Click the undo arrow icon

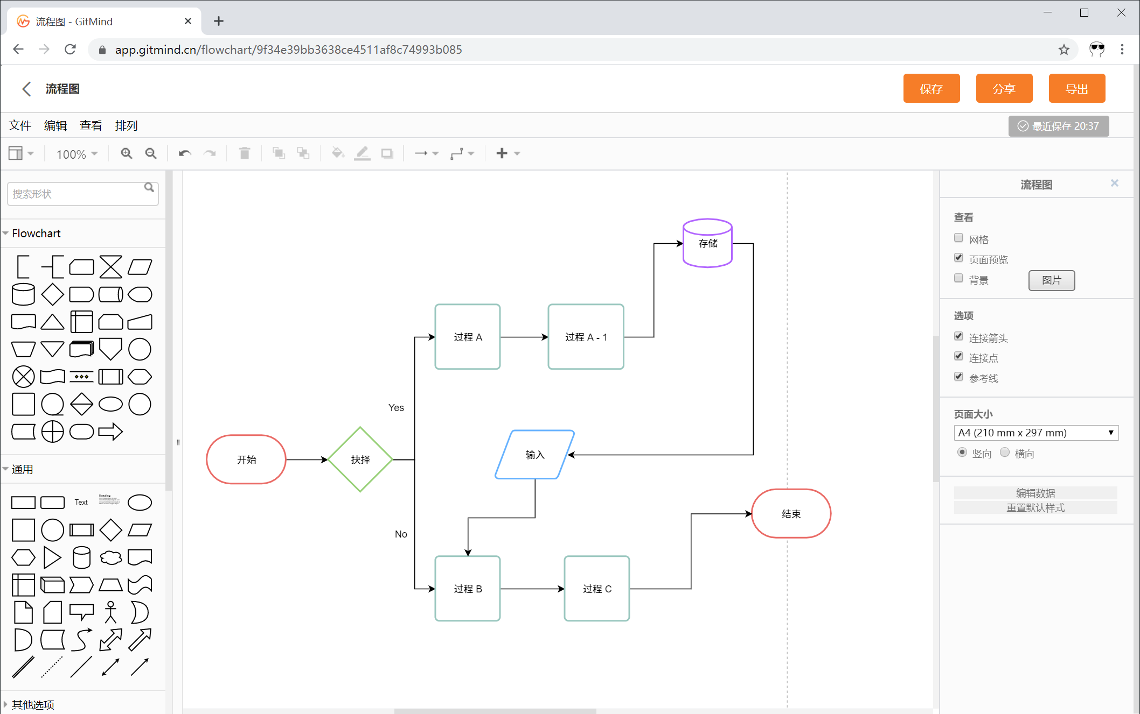point(185,154)
